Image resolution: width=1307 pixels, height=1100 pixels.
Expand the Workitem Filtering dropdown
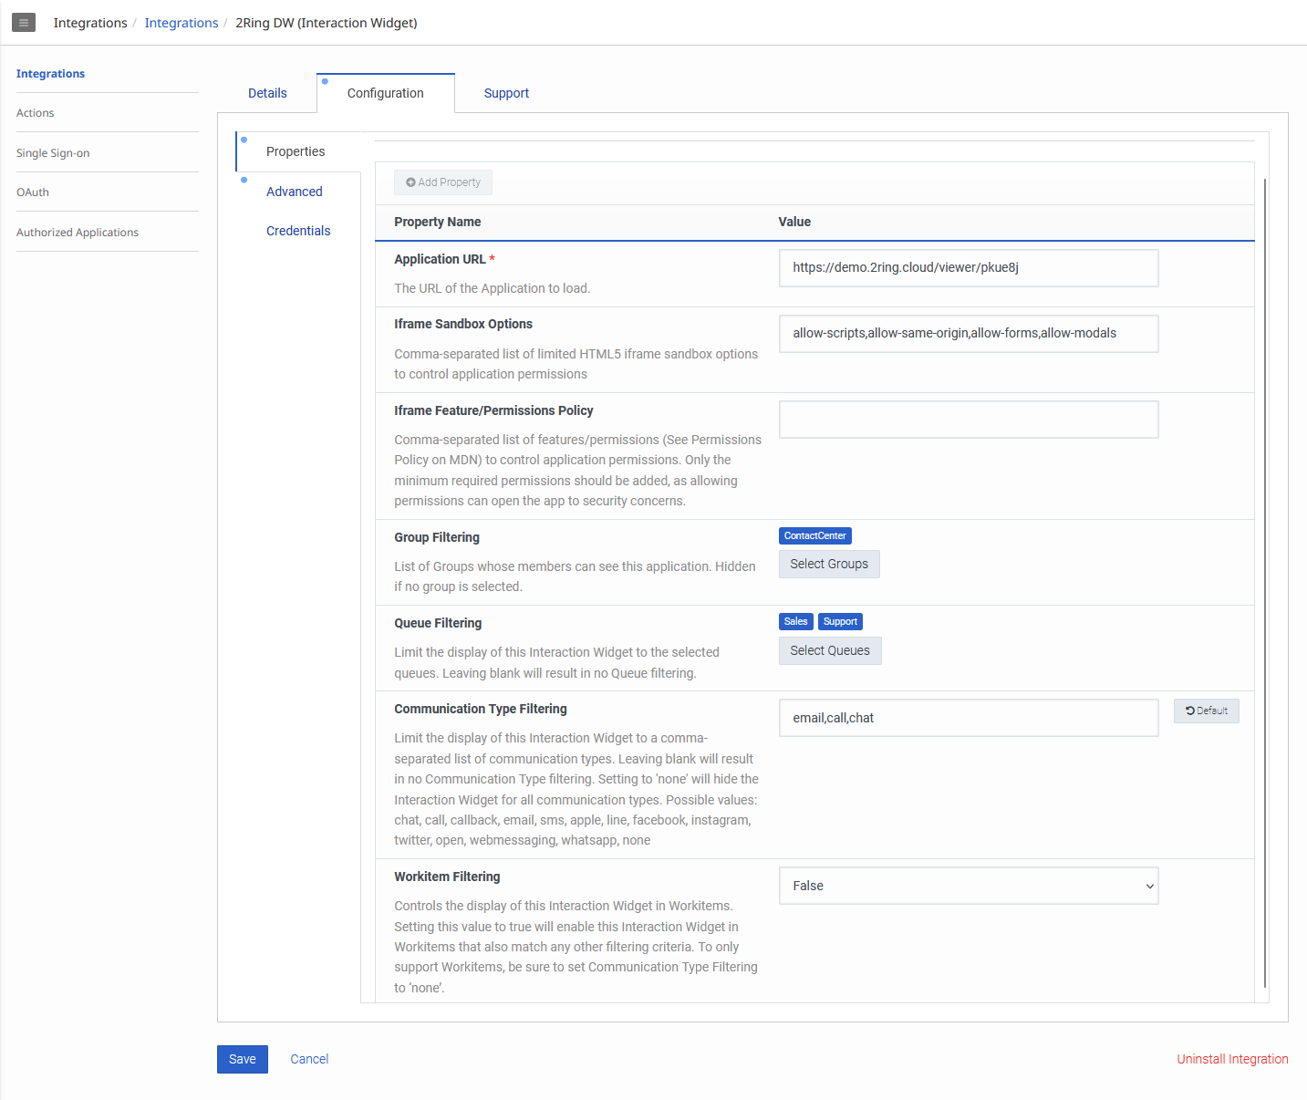coord(968,886)
